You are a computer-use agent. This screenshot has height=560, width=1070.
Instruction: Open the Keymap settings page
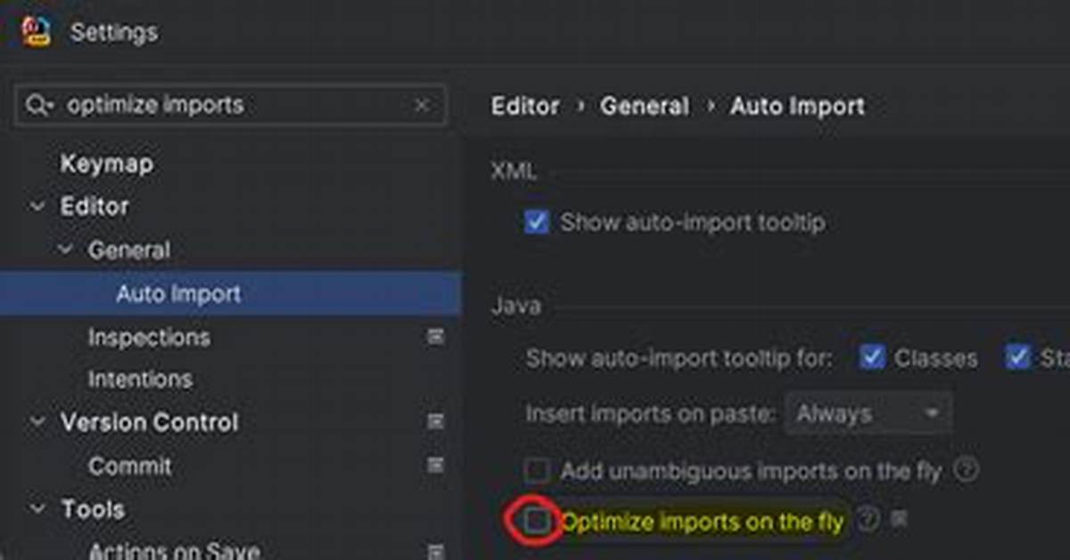point(106,164)
